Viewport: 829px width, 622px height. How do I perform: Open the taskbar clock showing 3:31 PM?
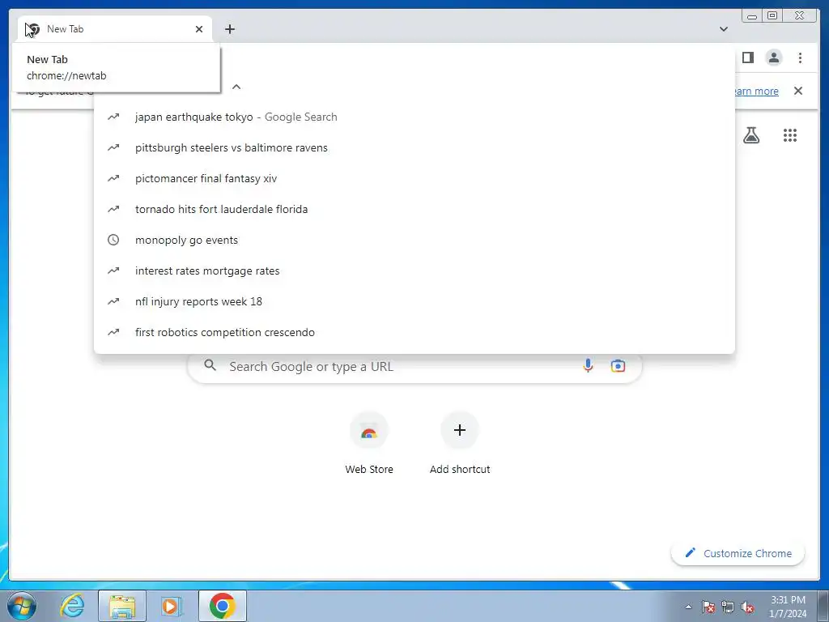point(788,607)
